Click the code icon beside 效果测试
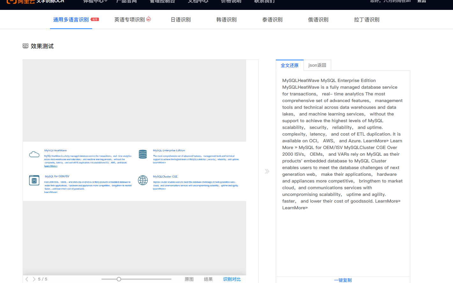 coord(26,46)
